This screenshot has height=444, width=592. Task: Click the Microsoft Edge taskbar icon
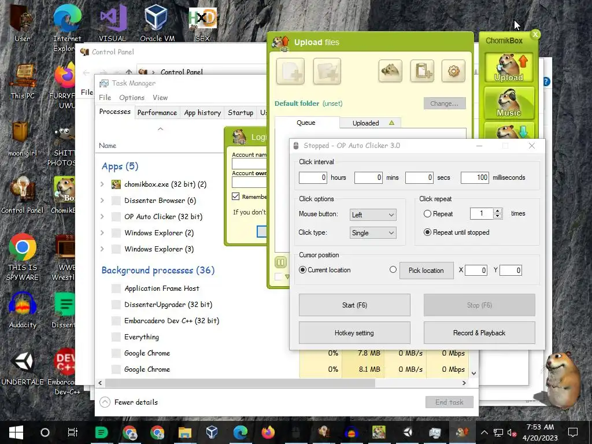[240, 432]
